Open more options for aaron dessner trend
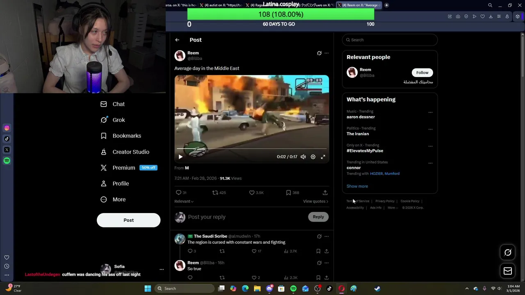525x295 pixels. (x=430, y=112)
